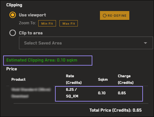The image size is (154, 117).
Task: Click the Price section heading
Action: (12, 69)
